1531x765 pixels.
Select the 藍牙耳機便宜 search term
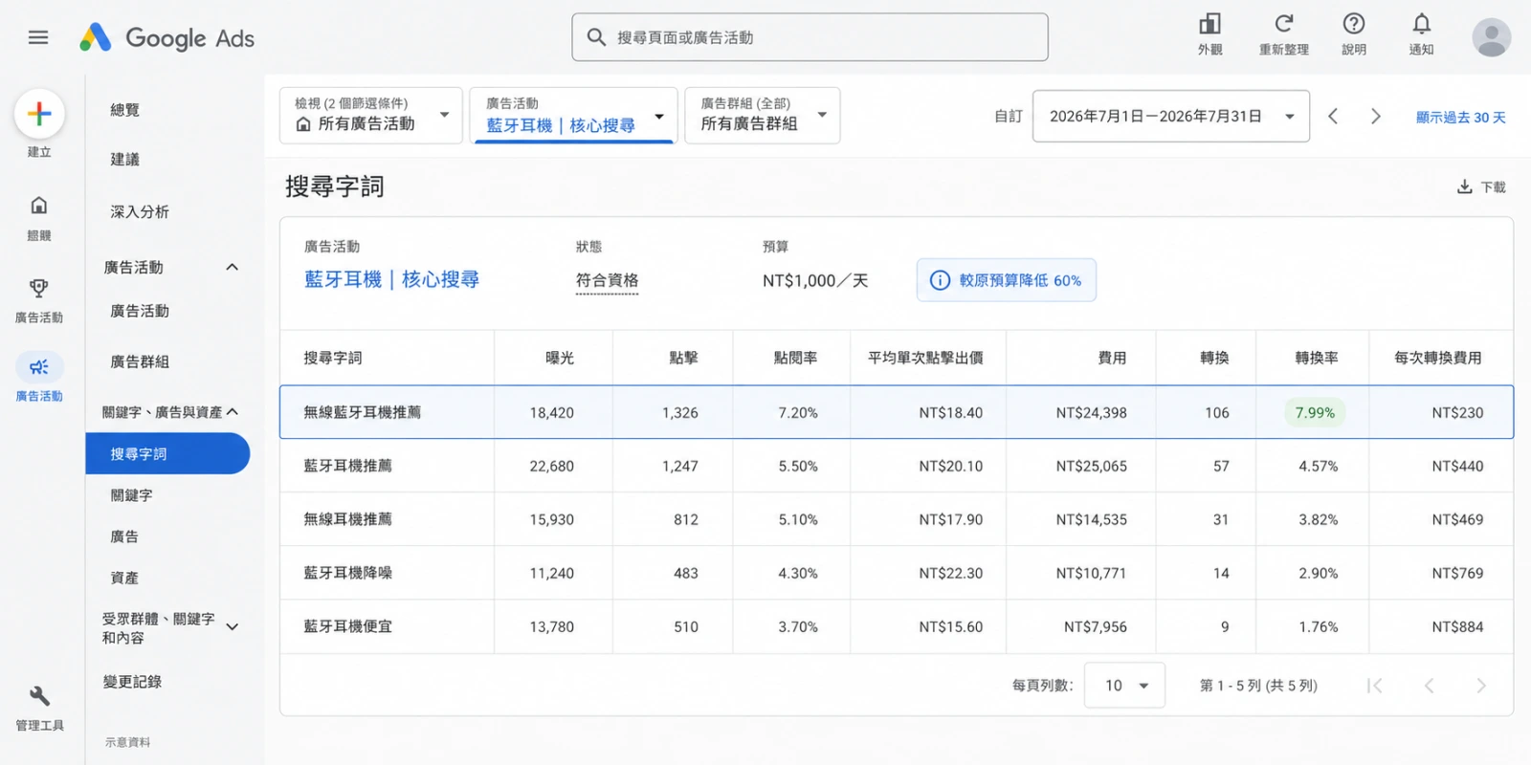tap(347, 626)
